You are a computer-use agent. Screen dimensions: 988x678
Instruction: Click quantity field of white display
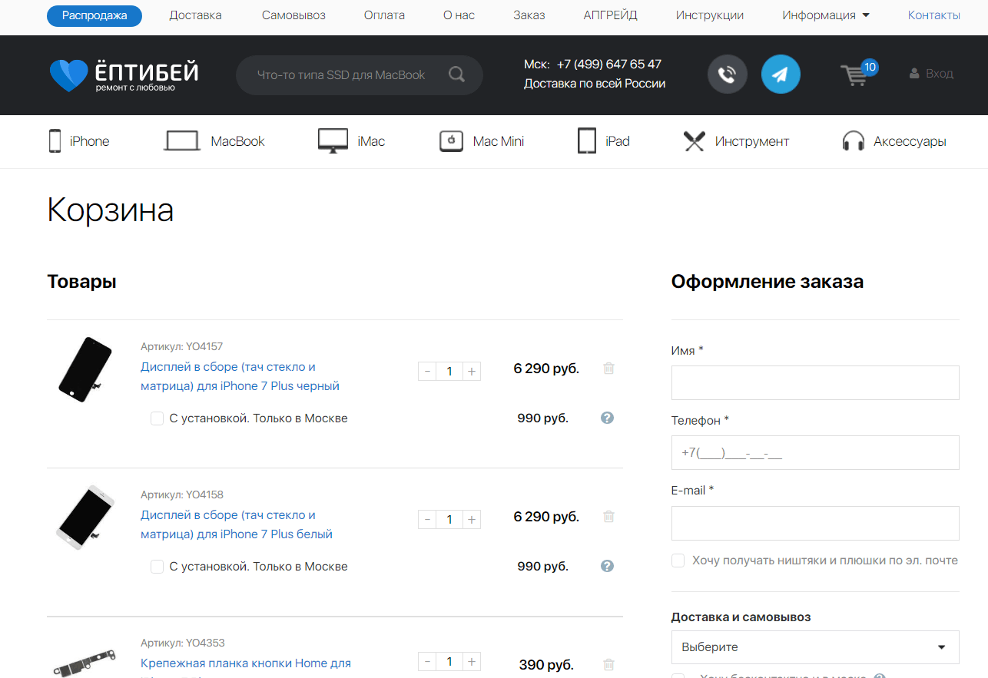click(449, 520)
